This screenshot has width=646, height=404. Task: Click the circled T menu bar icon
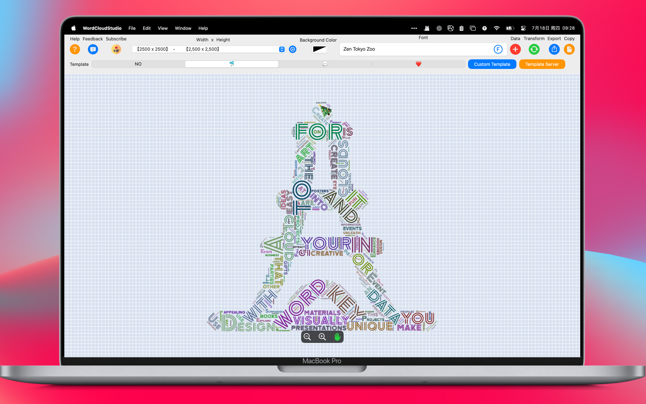(484, 28)
